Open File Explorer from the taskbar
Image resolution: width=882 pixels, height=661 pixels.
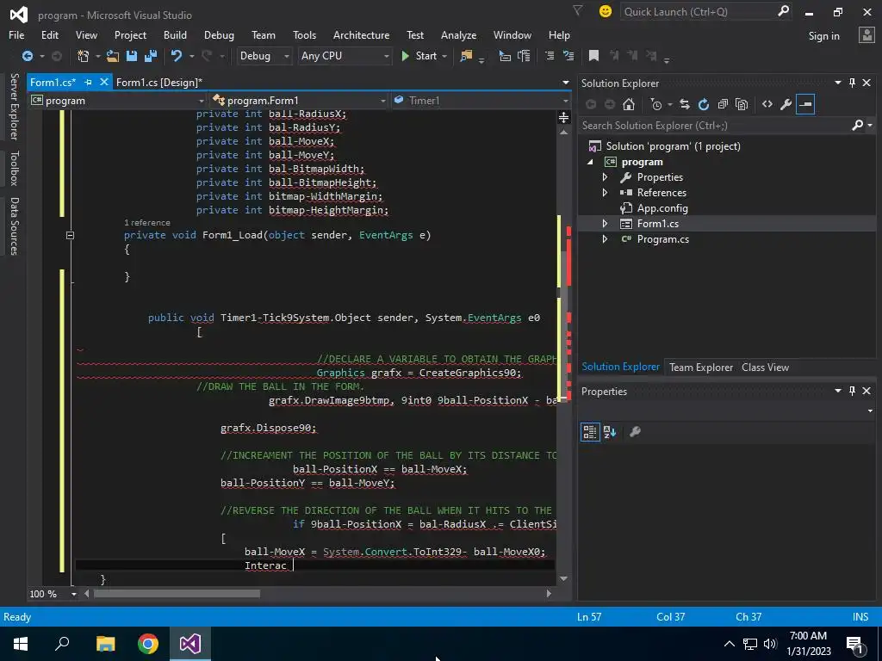pos(105,644)
